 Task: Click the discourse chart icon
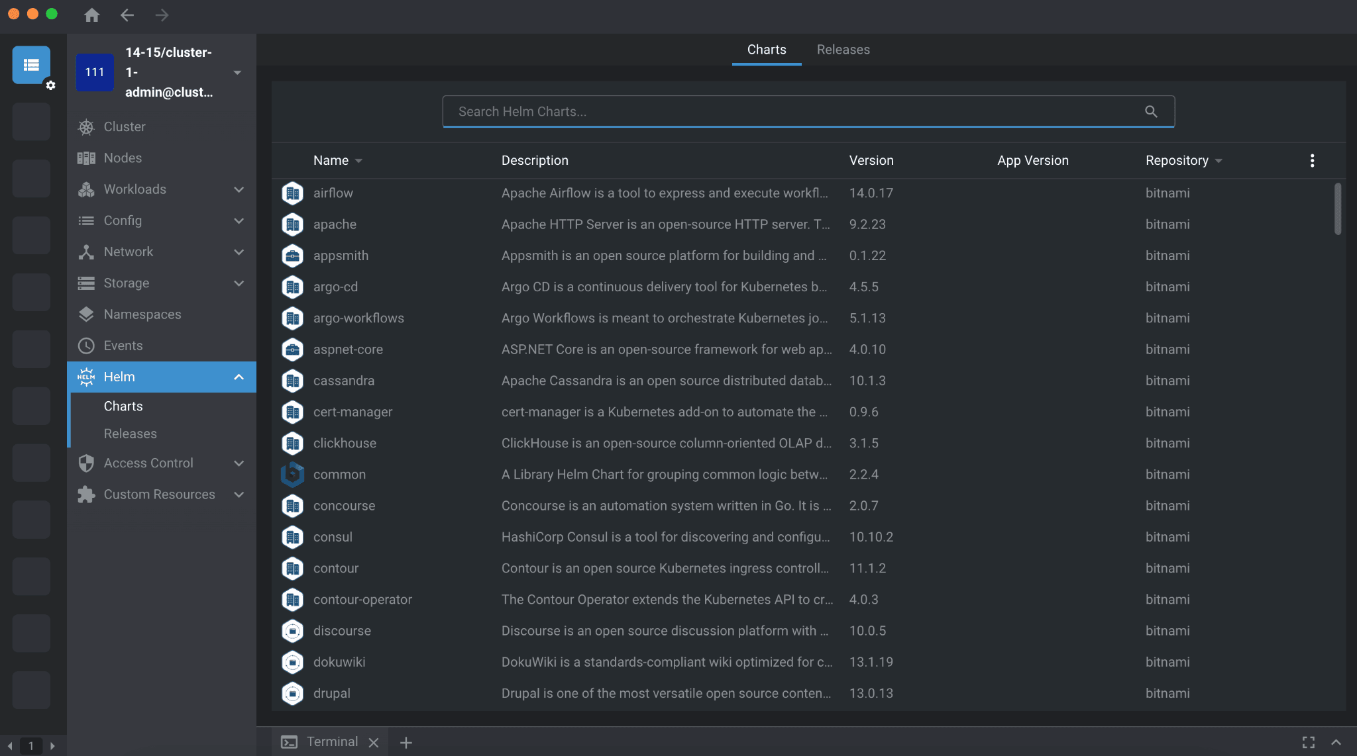click(292, 631)
